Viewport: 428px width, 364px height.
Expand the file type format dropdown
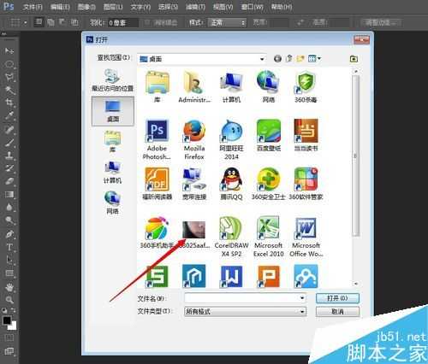(302, 312)
